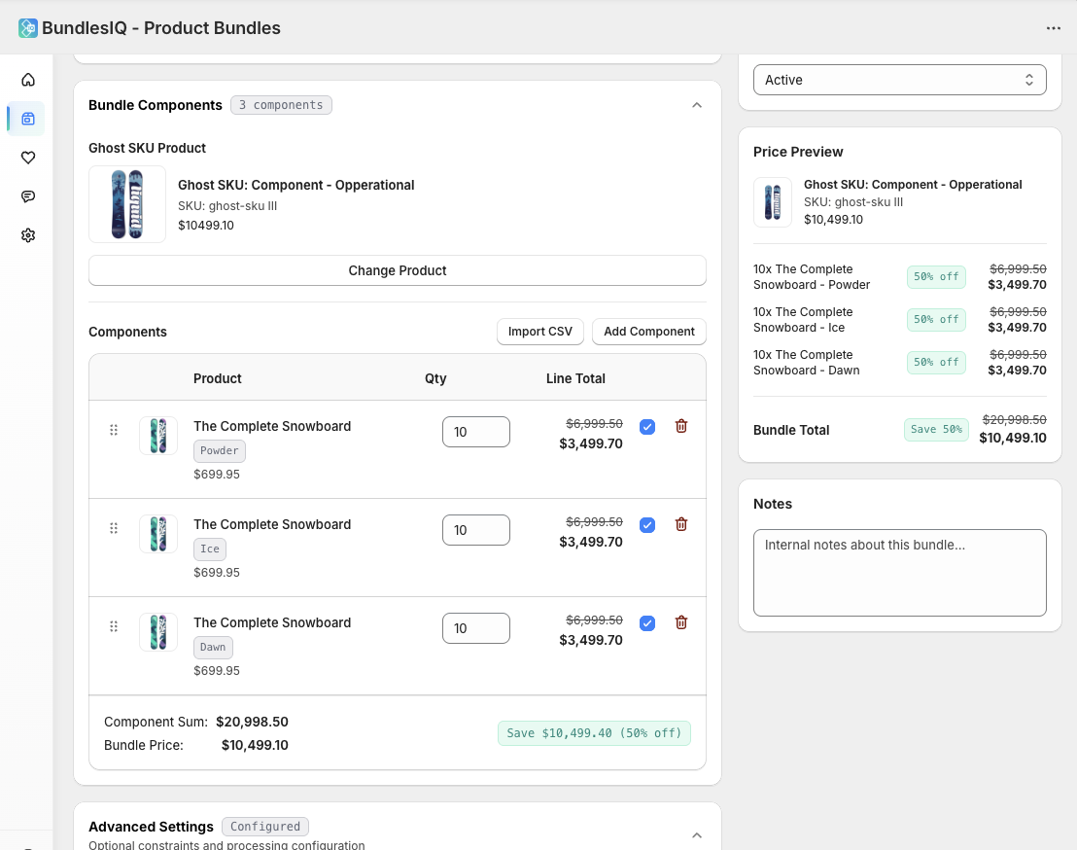Toggle the checkbox on the Powder component row

point(647,426)
